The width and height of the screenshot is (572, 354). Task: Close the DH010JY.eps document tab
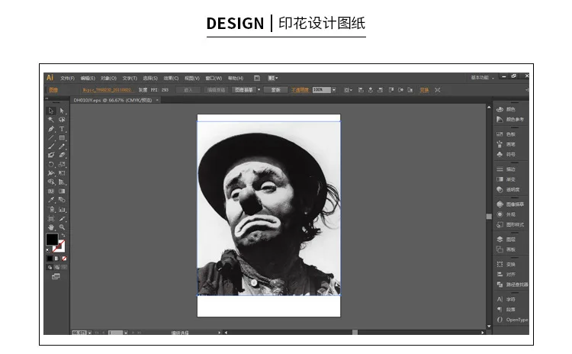(x=157, y=100)
